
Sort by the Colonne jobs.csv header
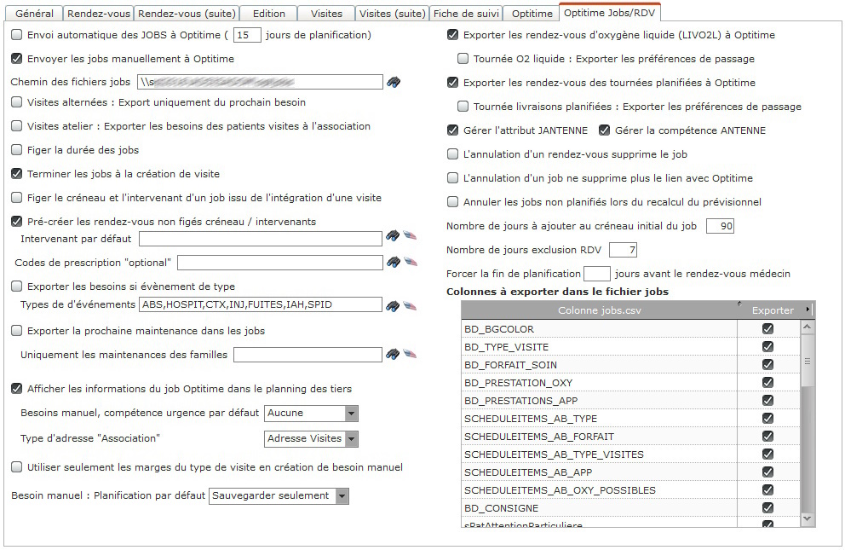pyautogui.click(x=600, y=310)
